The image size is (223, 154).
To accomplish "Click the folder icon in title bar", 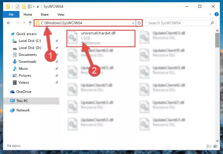I will pyautogui.click(x=8, y=7).
